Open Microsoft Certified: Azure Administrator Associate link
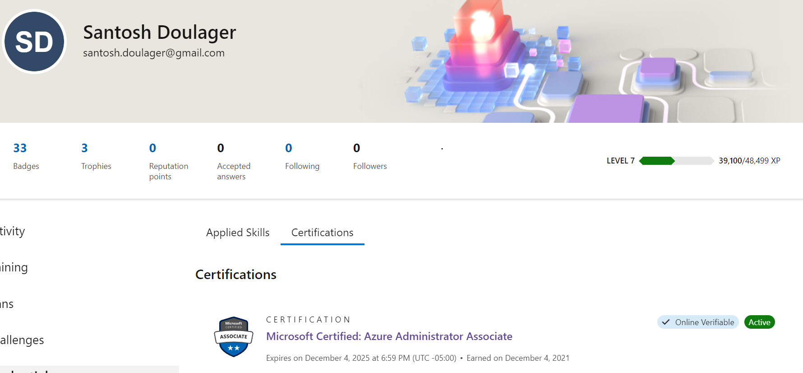 [389, 336]
